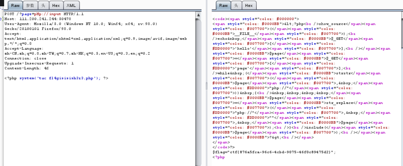The height and width of the screenshot is (166, 403).
Task: Click the Upgrade-Insecure-Requests: 1 header
Action: (39, 63)
